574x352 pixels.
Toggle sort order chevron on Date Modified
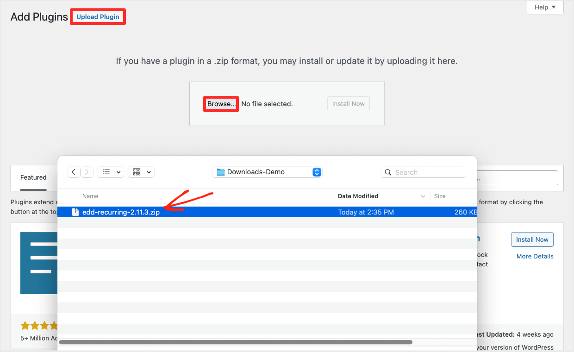423,196
